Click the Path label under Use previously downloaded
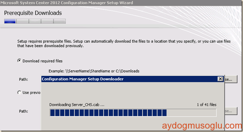243x132 pixels. coord(24,111)
